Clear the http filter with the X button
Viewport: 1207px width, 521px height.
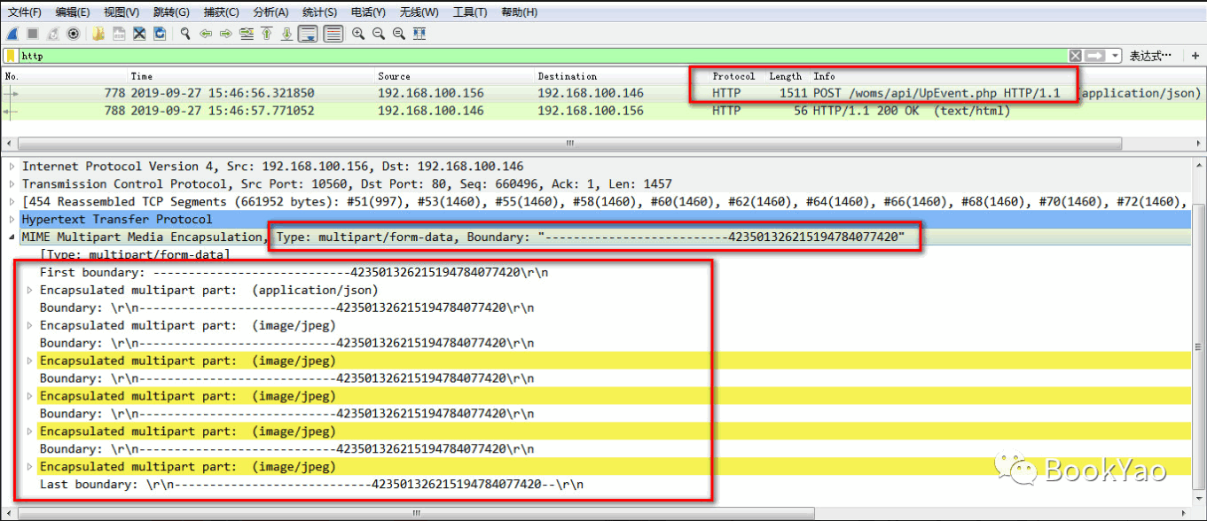(x=1075, y=55)
